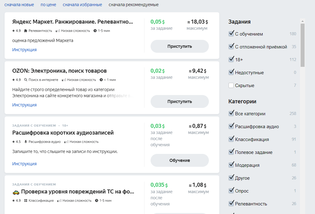This screenshot has width=315, height=214.
Task: Click the filter panel scrollbar thumb
Action: pyautogui.click(x=302, y=45)
